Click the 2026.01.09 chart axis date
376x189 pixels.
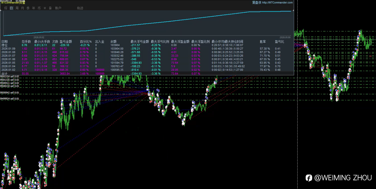click(x=285, y=37)
